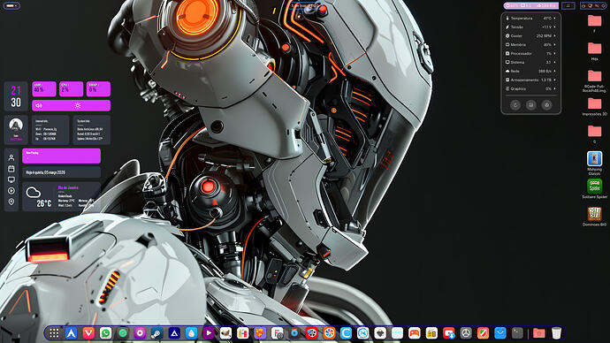Click the RAM 40% widget tile
610x343 pixels.
tap(44, 88)
